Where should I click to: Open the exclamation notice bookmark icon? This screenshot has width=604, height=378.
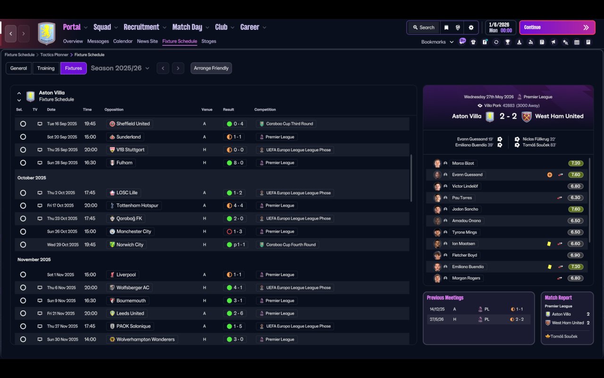(485, 42)
